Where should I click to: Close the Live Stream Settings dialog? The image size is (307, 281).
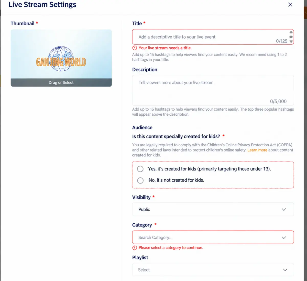[290, 5]
